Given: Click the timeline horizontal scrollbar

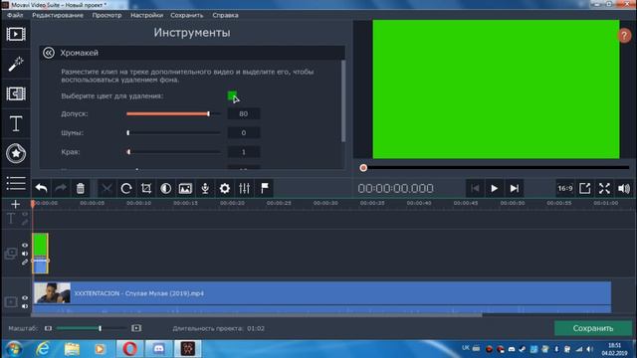Looking at the screenshot, I should tap(258, 315).
